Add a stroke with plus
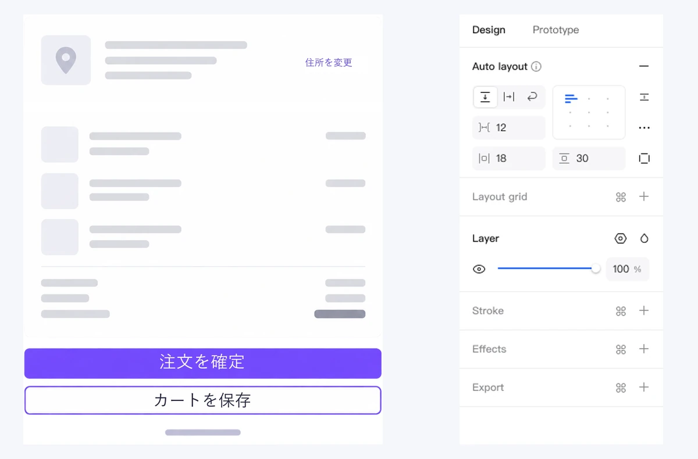This screenshot has width=698, height=459. 644,310
